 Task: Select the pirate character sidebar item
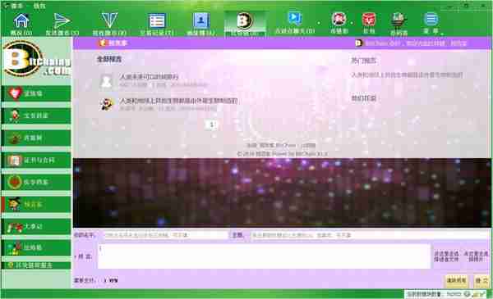[x=36, y=204]
